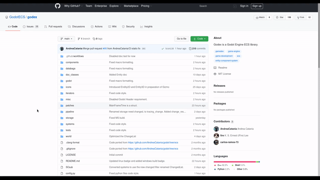
Task: Open the SCsub file name
Action: (69, 167)
